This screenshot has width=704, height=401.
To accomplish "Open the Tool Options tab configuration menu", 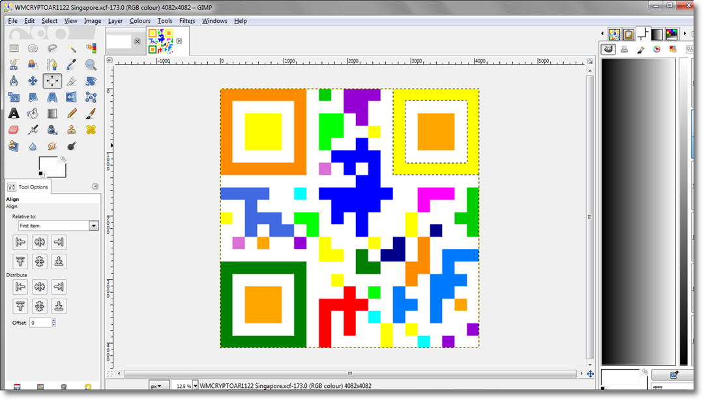I will coord(95,186).
